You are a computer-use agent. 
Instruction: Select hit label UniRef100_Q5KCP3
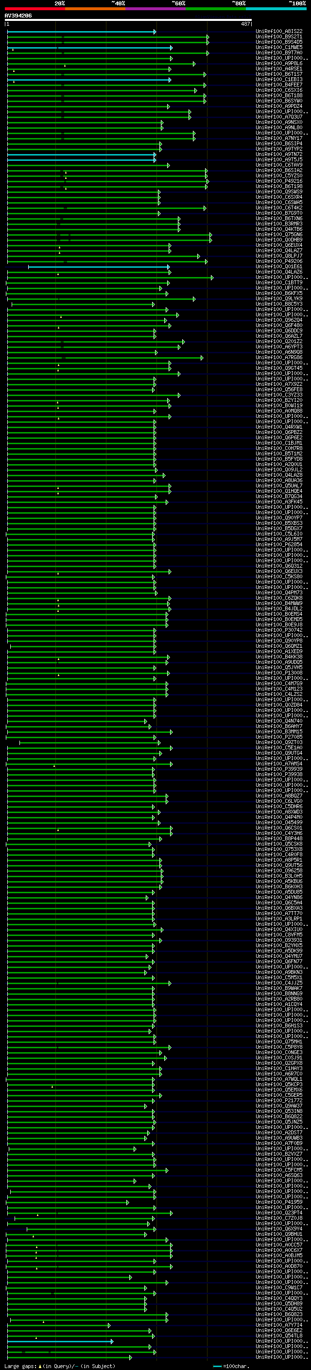(279, 1084)
